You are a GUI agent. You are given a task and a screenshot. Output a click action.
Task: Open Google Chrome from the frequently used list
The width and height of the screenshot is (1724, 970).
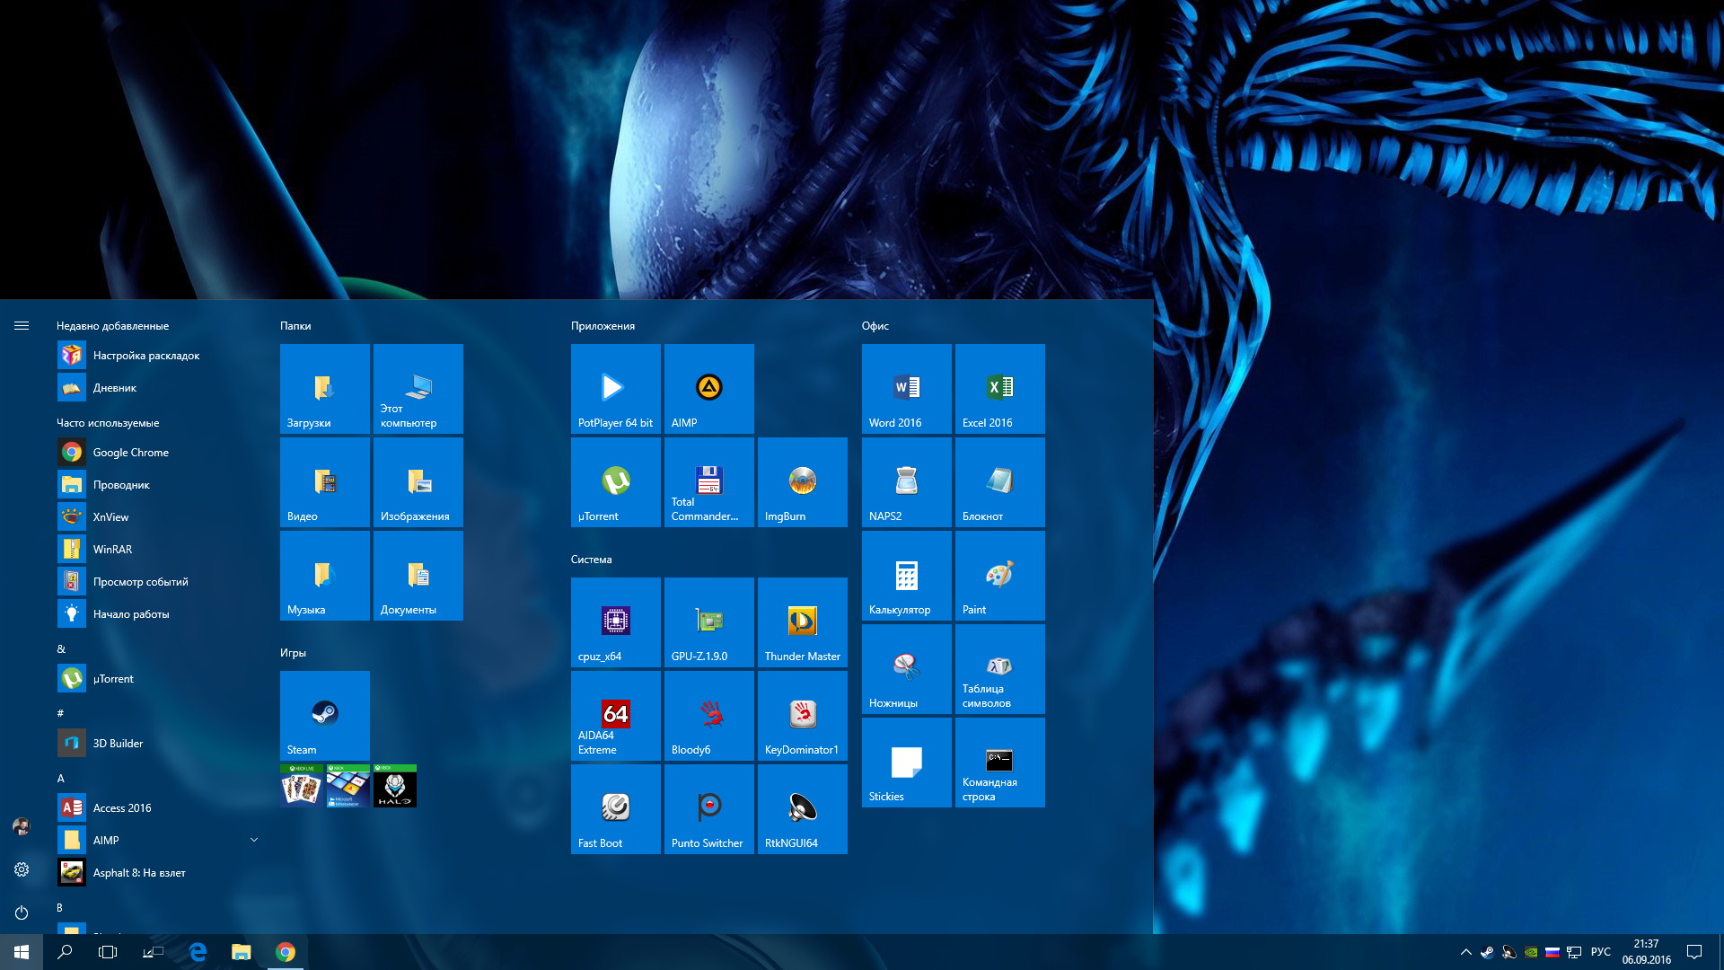click(x=130, y=453)
